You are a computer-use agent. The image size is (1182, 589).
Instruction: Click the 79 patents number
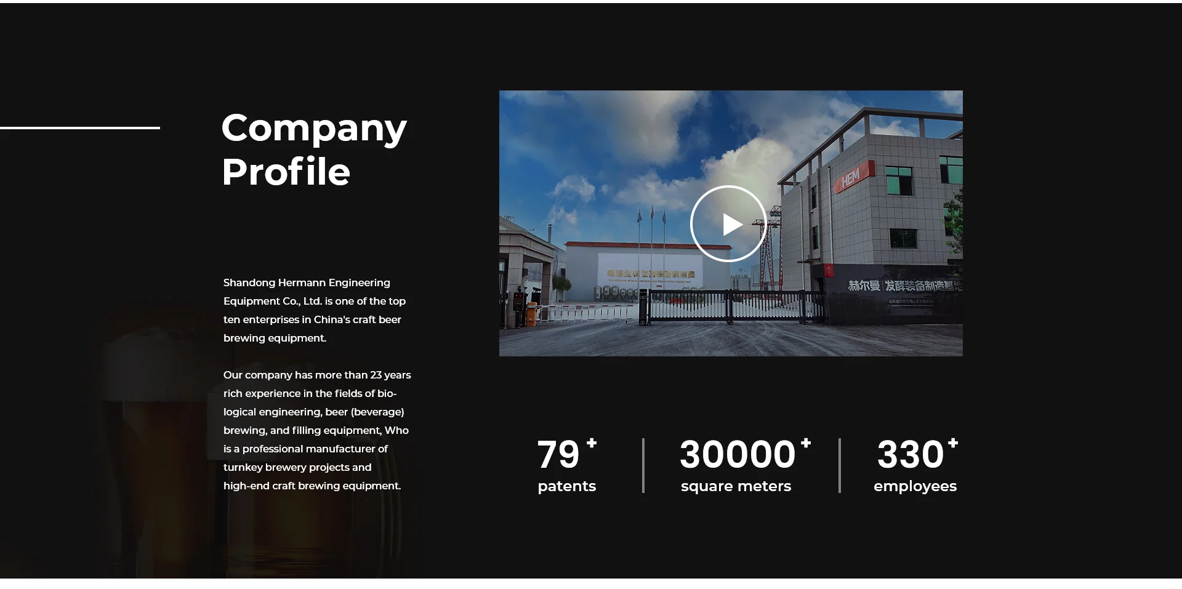(x=558, y=455)
